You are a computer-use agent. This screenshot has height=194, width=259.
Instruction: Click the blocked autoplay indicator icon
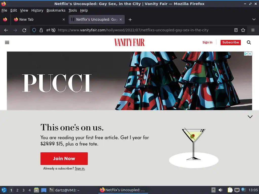53,30
